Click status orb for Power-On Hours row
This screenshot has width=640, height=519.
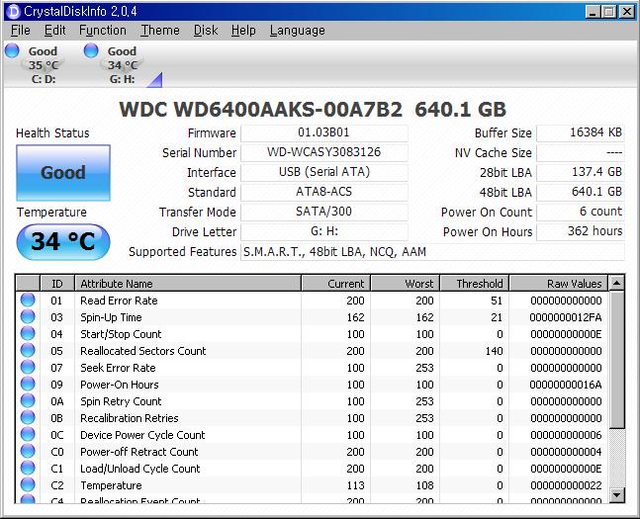click(x=28, y=384)
